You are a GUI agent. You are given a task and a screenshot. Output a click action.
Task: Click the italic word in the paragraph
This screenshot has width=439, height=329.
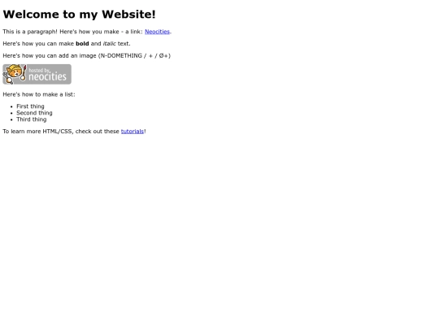(x=110, y=44)
